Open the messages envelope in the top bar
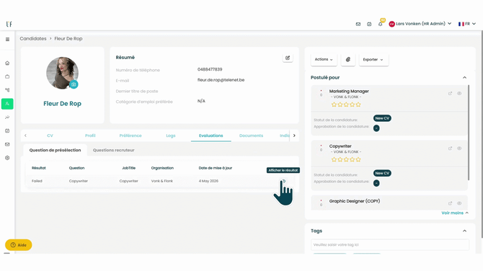Image resolution: width=483 pixels, height=271 pixels. click(x=358, y=24)
